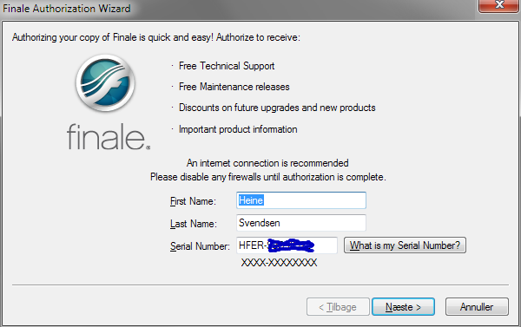Click the XXXX-XXXXXXXX serial format hint
The height and width of the screenshot is (327, 521).
coord(279,263)
